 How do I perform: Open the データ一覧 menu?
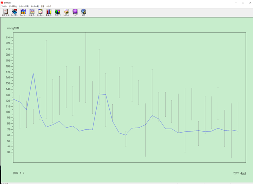tap(35, 6)
